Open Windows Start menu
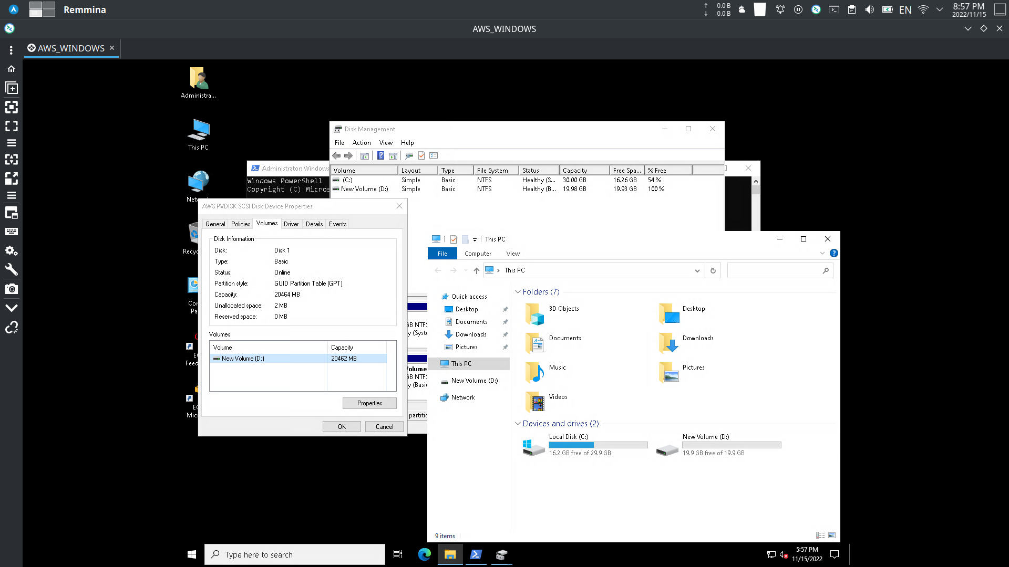 (192, 554)
